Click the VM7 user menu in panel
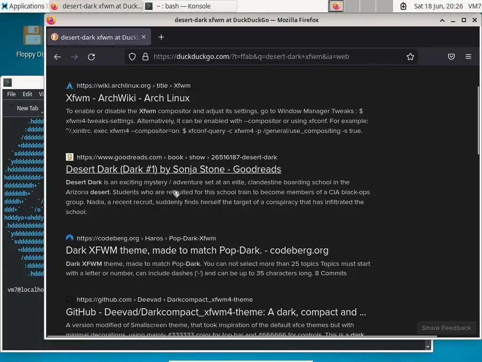This screenshot has width=482, height=362. coord(474,6)
